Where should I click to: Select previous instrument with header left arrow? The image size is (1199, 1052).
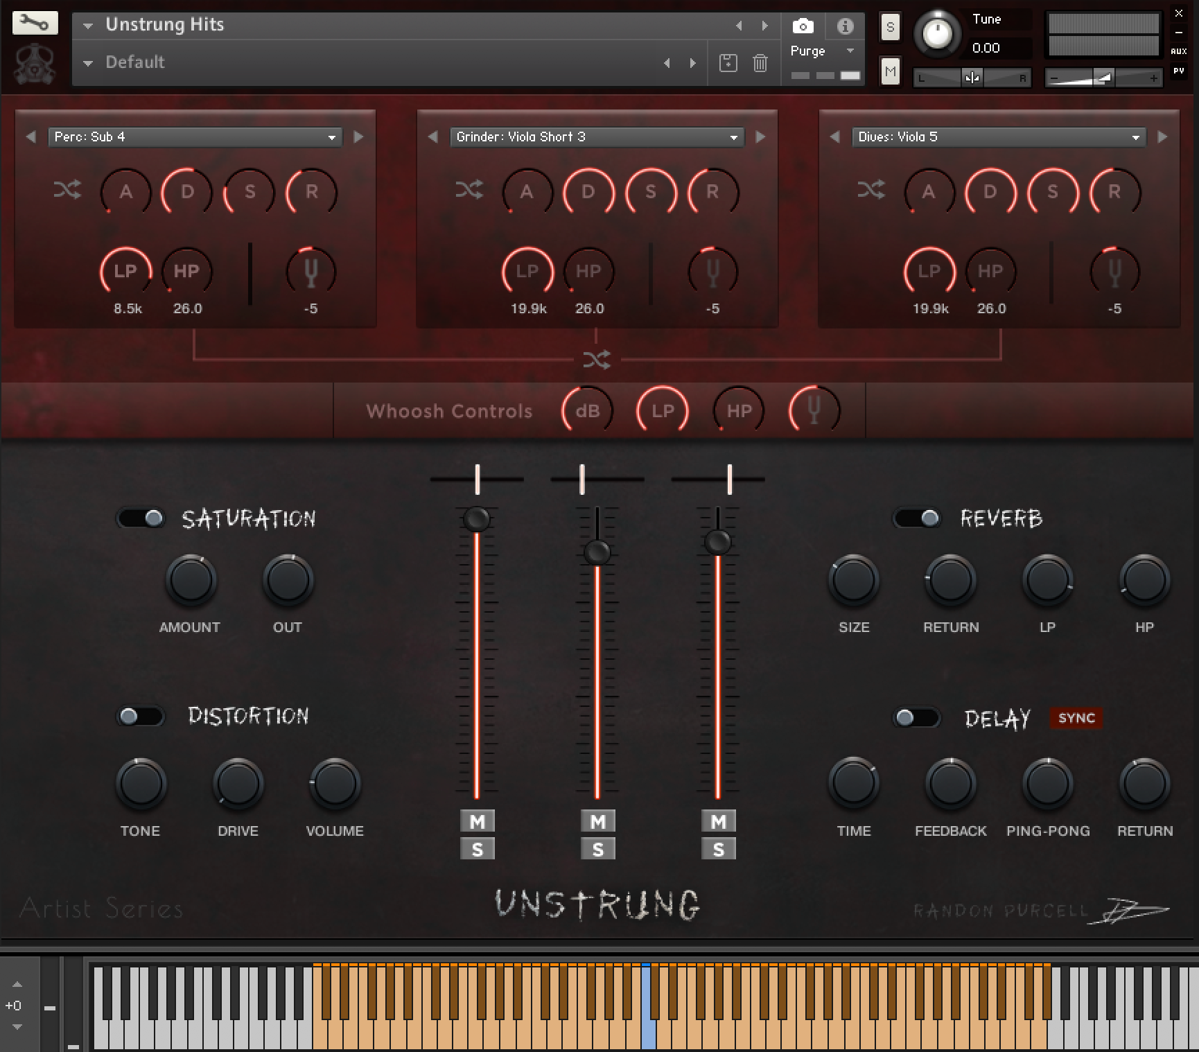click(x=739, y=26)
